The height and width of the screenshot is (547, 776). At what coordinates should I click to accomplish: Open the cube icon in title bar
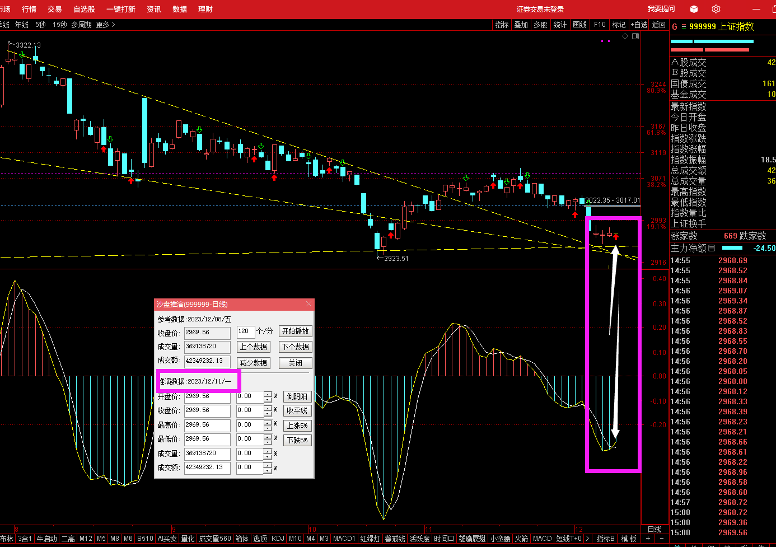(x=694, y=9)
